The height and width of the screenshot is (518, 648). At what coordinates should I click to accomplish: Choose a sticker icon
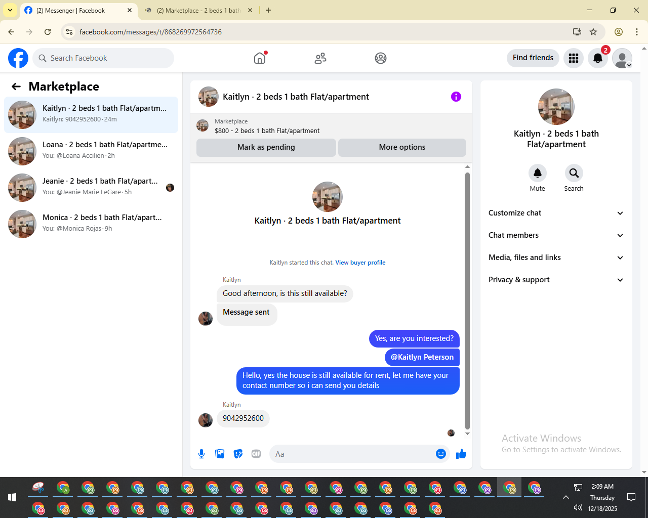238,454
